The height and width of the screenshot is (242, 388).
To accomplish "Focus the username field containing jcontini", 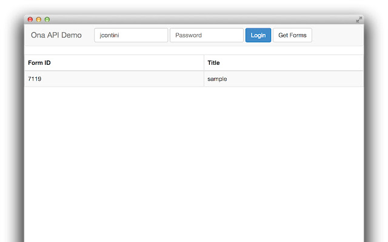I will point(131,35).
